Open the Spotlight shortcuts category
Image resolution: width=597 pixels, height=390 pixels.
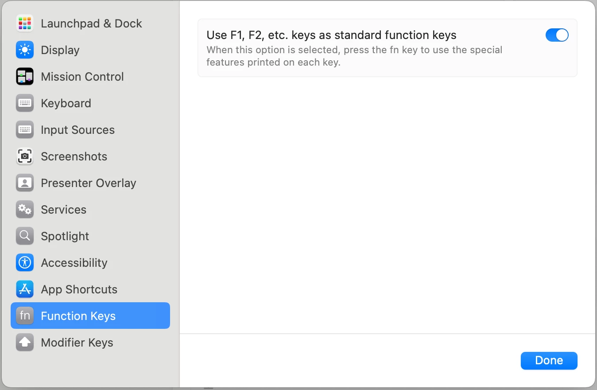tap(65, 236)
